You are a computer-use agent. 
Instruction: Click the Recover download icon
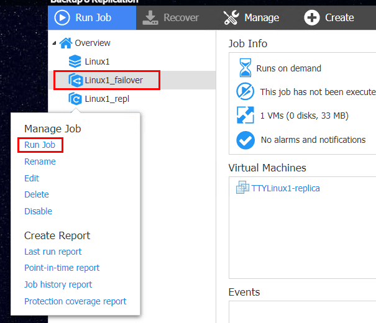(150, 18)
